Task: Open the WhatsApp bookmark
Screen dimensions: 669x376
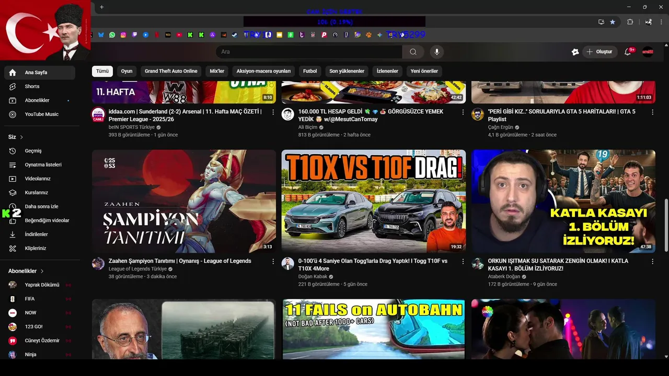Action: [x=112, y=35]
